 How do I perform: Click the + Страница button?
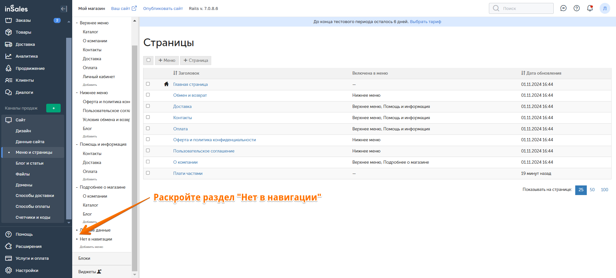[x=195, y=60]
